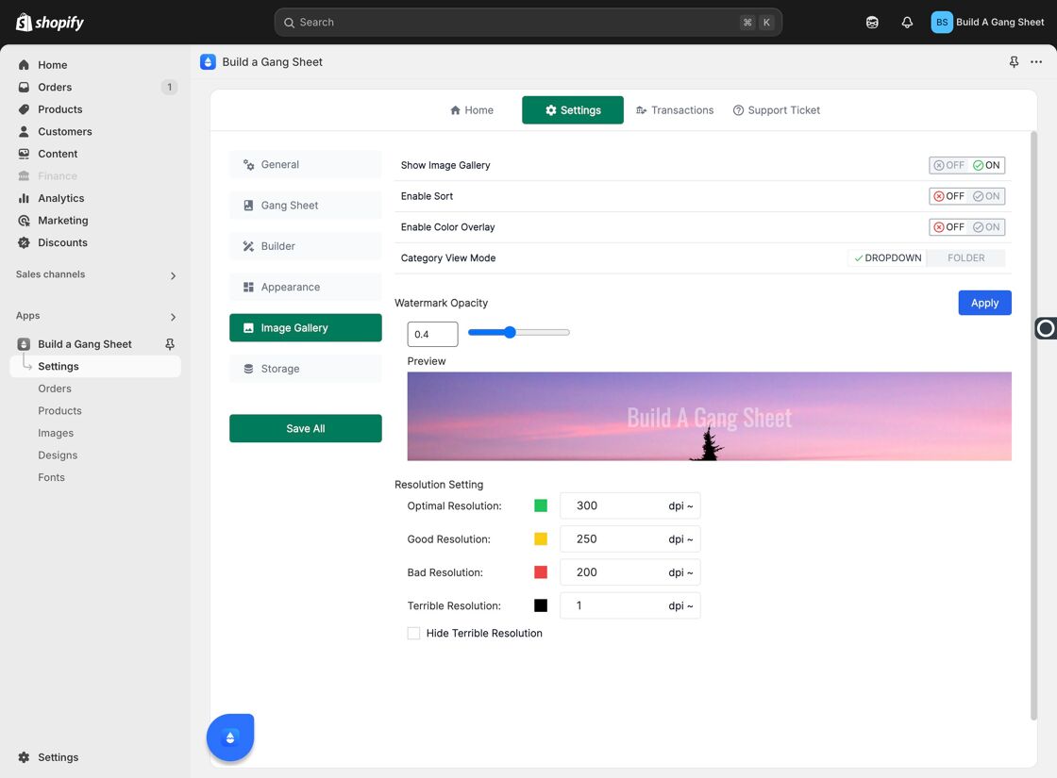1057x778 pixels.
Task: Open the Sidekick assistant icon in top bar
Action: coord(872,23)
